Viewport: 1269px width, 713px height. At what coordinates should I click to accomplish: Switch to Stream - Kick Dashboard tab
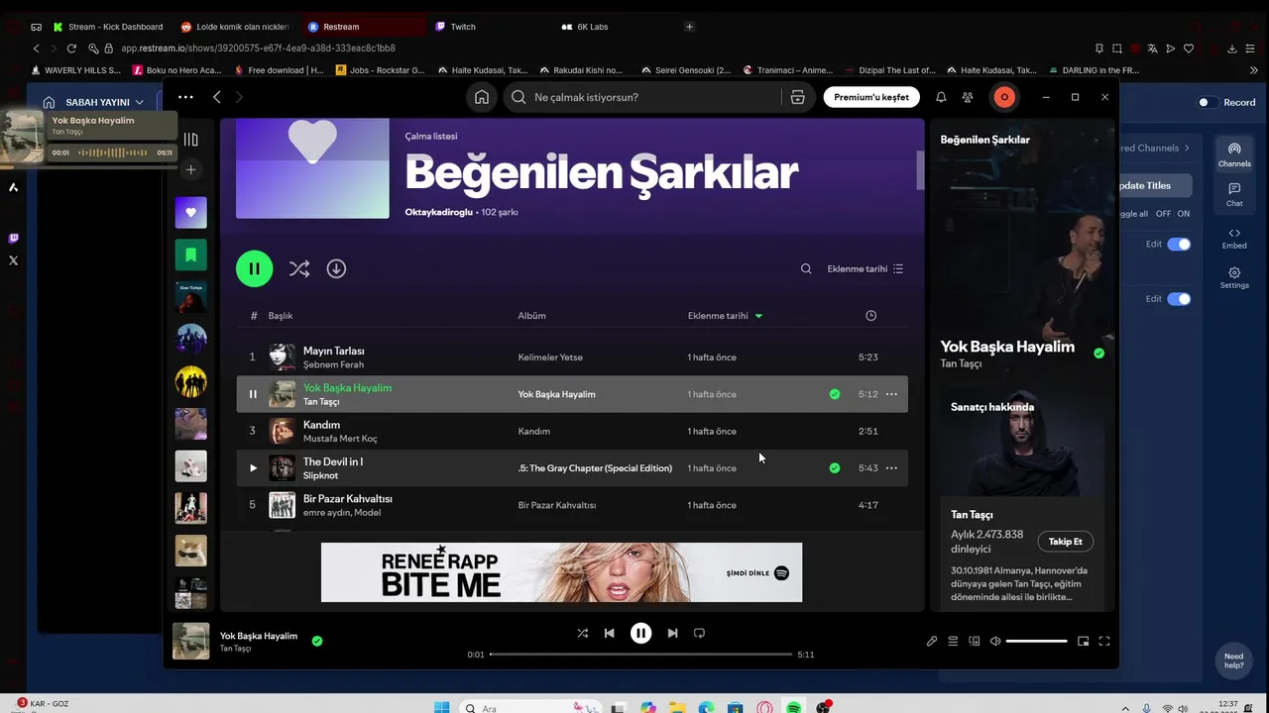click(x=107, y=27)
